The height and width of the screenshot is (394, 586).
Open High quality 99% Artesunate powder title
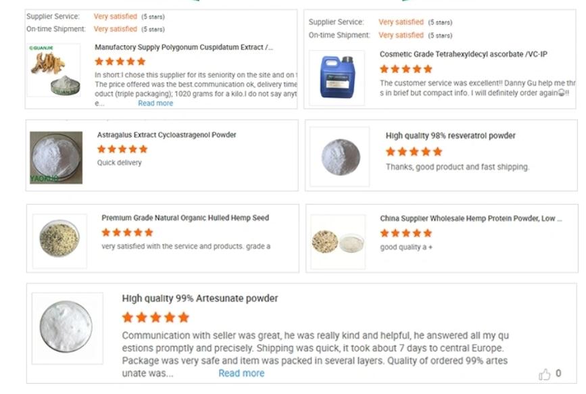pyautogui.click(x=199, y=298)
